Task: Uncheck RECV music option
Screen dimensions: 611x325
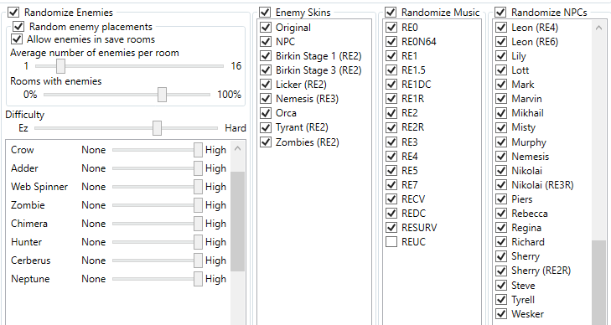Action: click(391, 199)
